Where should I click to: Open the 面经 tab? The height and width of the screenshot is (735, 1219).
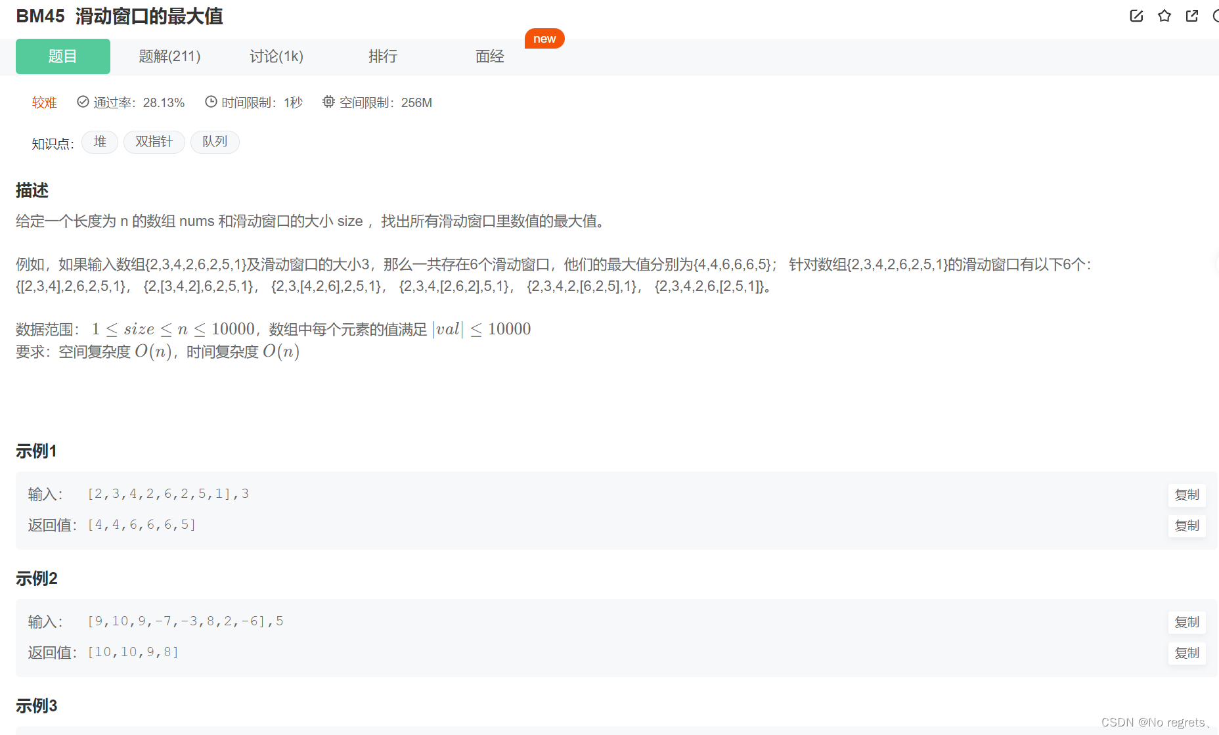pos(490,56)
